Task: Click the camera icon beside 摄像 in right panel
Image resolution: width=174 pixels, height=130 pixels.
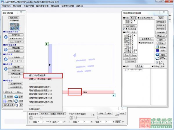Action: [x=157, y=54]
